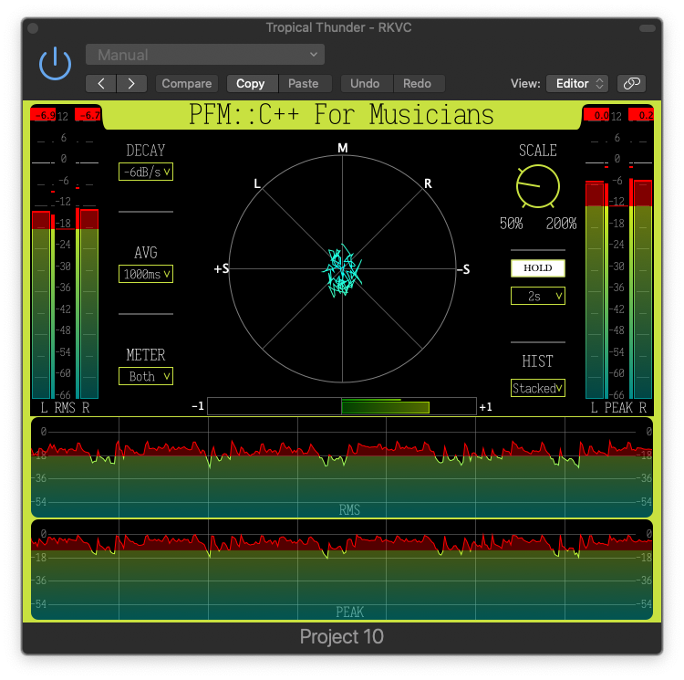684x680 pixels.
Task: Open the HIST Stacked dropdown
Action: click(x=538, y=388)
